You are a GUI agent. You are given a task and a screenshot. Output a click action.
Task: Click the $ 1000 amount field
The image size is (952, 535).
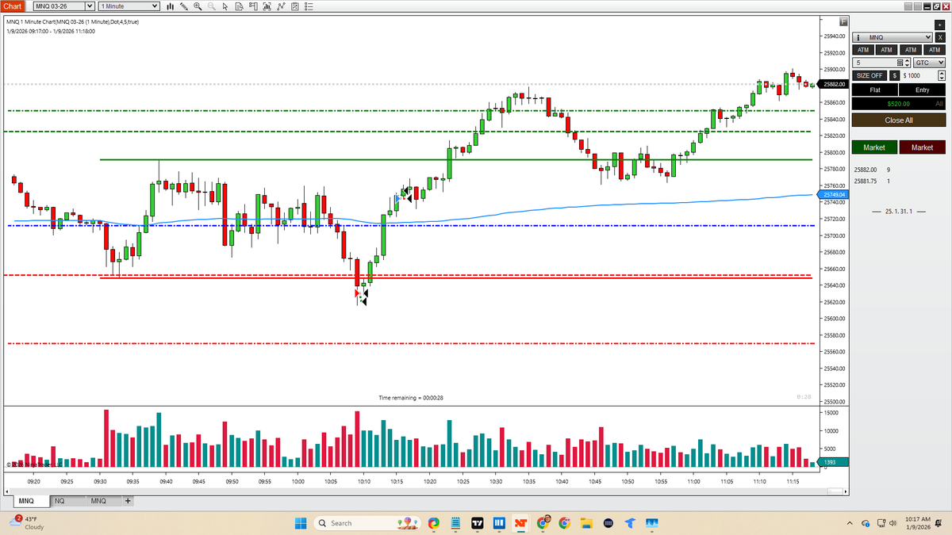coord(920,75)
